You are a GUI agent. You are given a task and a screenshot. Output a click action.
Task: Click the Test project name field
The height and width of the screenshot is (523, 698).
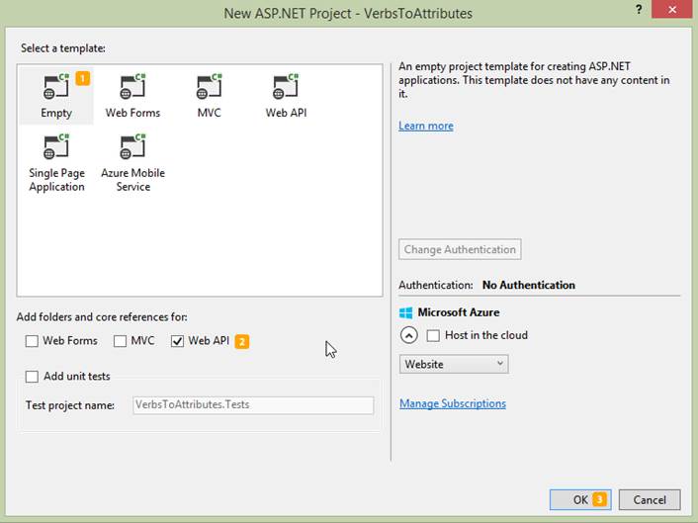click(253, 404)
